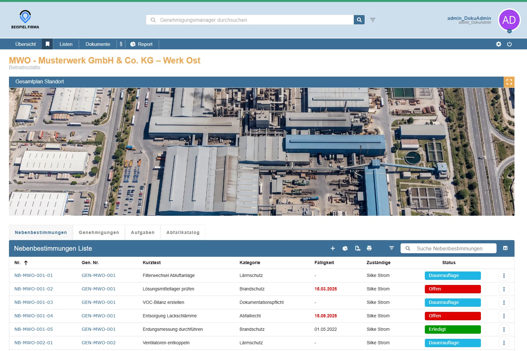Open row actions for NB-MWO-001-02
The height and width of the screenshot is (351, 527).
(504, 289)
